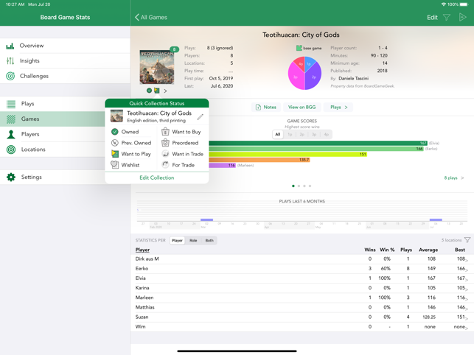
Task: Click the battery indicator icon
Action: (x=464, y=4)
